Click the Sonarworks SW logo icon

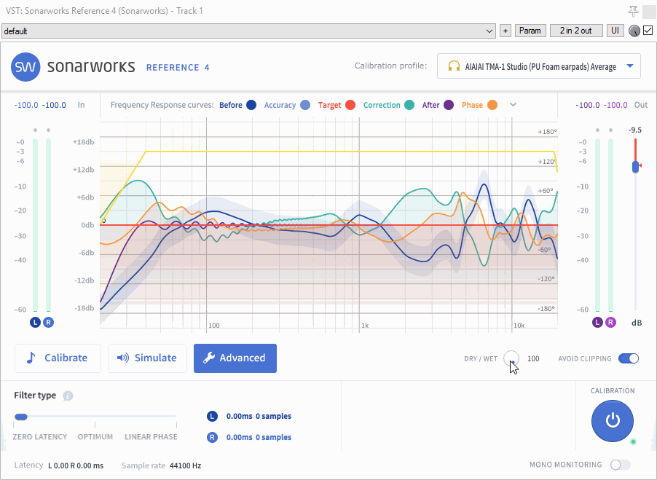coord(25,67)
